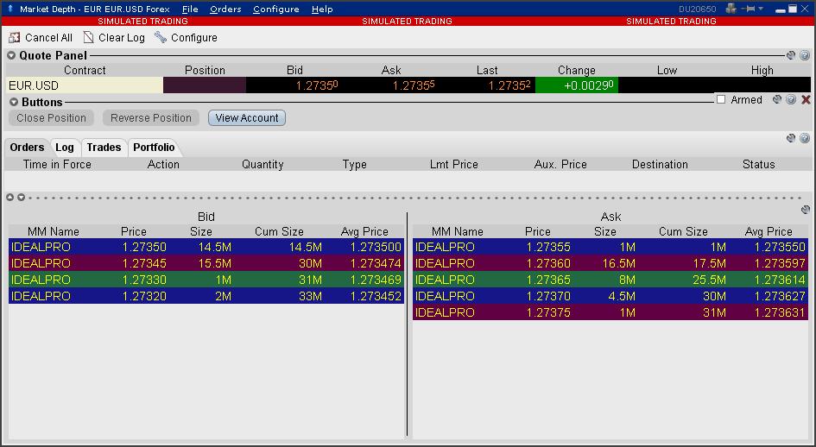
Task: Open the Configure menu
Action: tap(275, 9)
